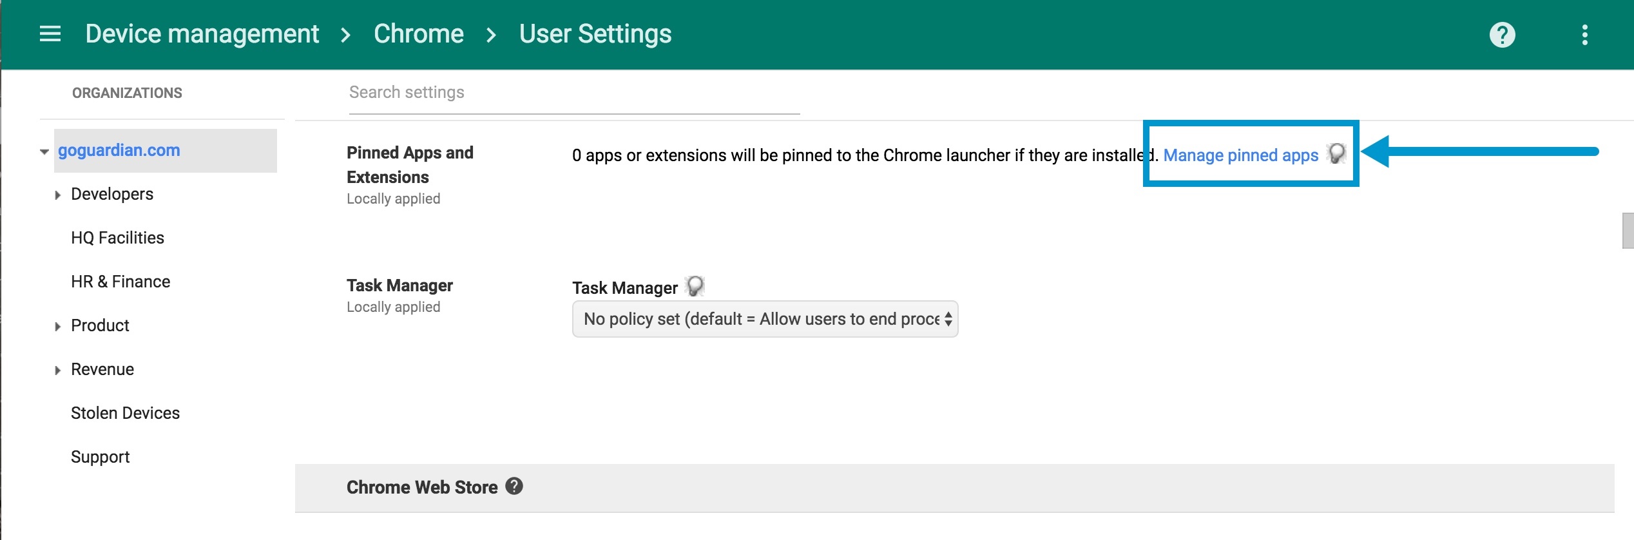
Task: Select the Revenue organization
Action: (x=102, y=369)
